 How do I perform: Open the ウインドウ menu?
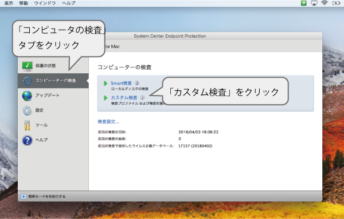pyautogui.click(x=45, y=3)
